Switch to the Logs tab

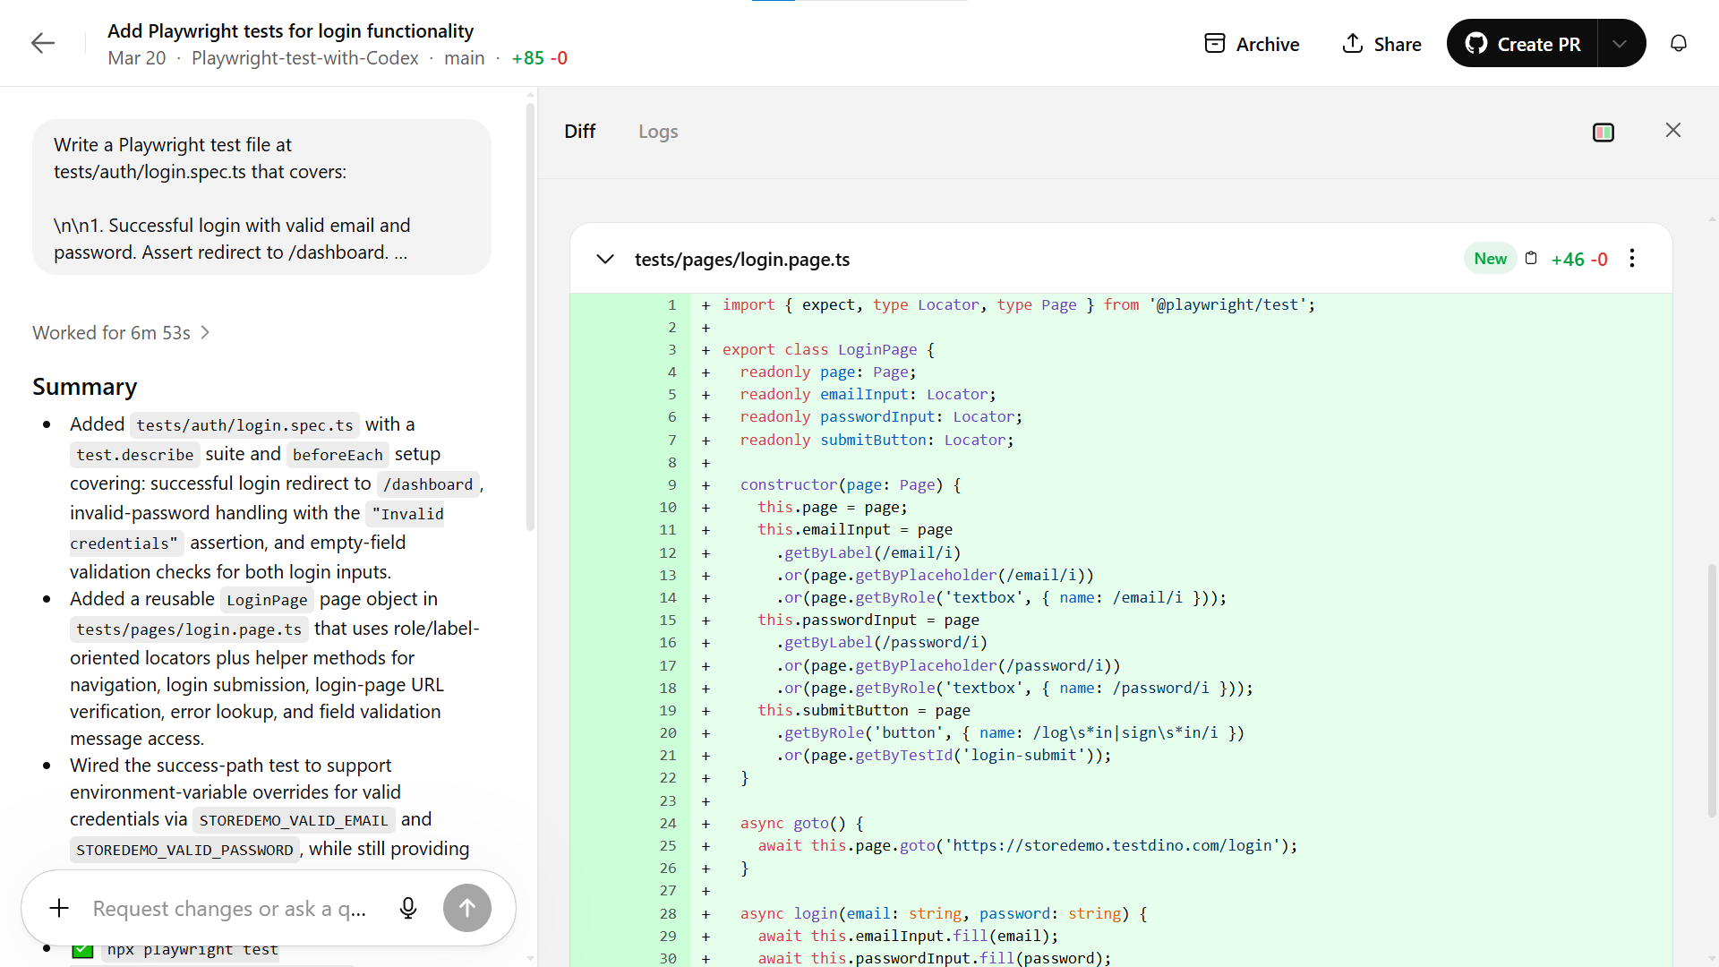click(x=658, y=132)
